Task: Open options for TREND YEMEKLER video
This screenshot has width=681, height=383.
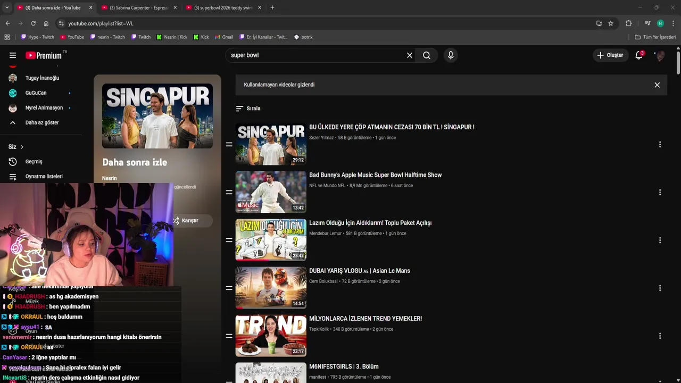Action: pos(660,336)
